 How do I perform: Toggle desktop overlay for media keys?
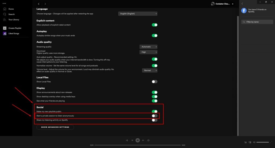point(154,96)
